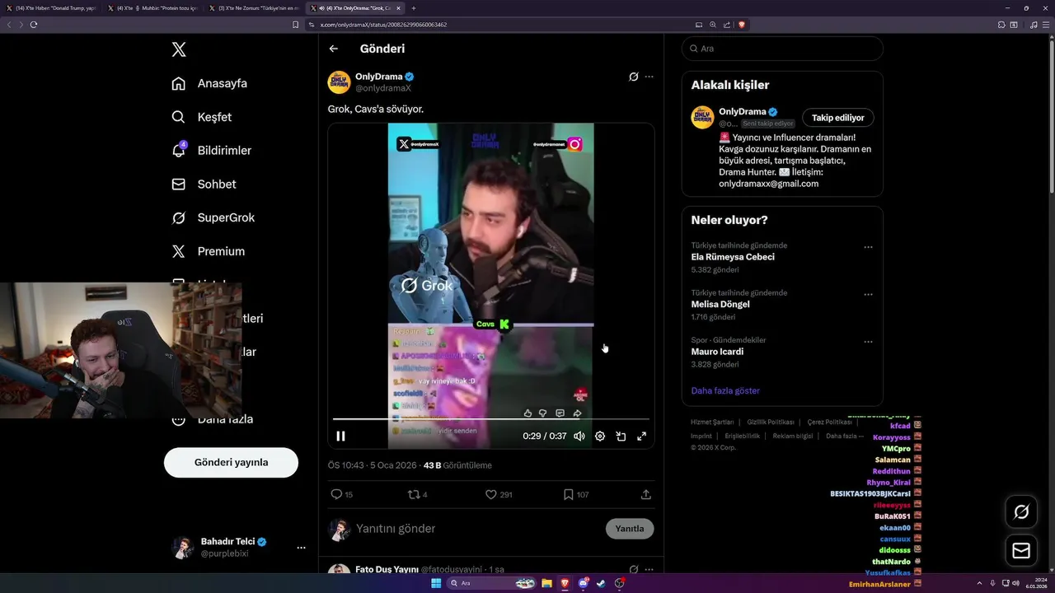This screenshot has height=593, width=1055.
Task: Click the Yanıtla button
Action: [630, 529]
